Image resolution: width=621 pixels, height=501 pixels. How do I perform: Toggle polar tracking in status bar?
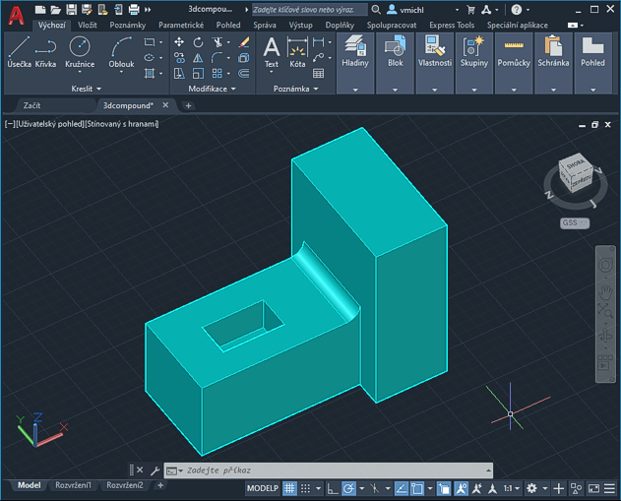click(x=349, y=488)
